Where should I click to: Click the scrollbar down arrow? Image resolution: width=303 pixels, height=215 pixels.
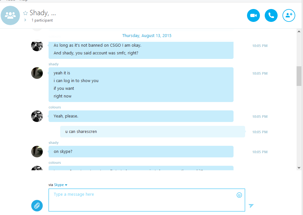pyautogui.click(x=299, y=168)
